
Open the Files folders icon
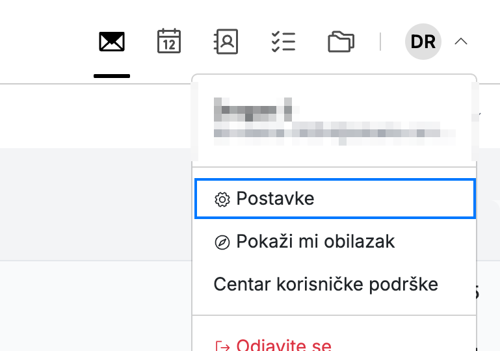click(x=341, y=42)
